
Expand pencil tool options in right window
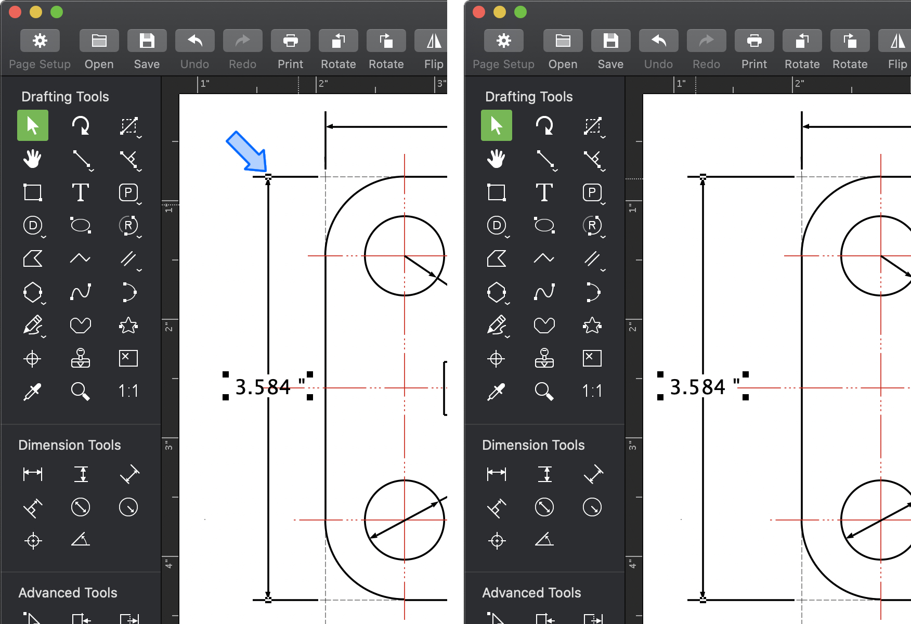point(507,337)
